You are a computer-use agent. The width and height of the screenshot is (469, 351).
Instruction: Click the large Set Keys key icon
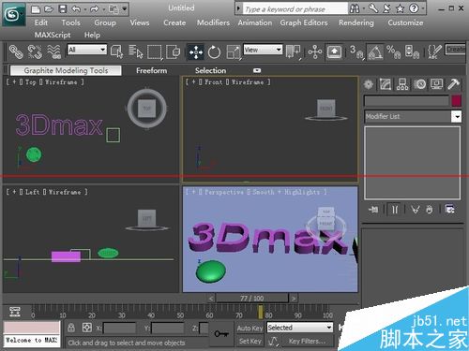click(221, 334)
